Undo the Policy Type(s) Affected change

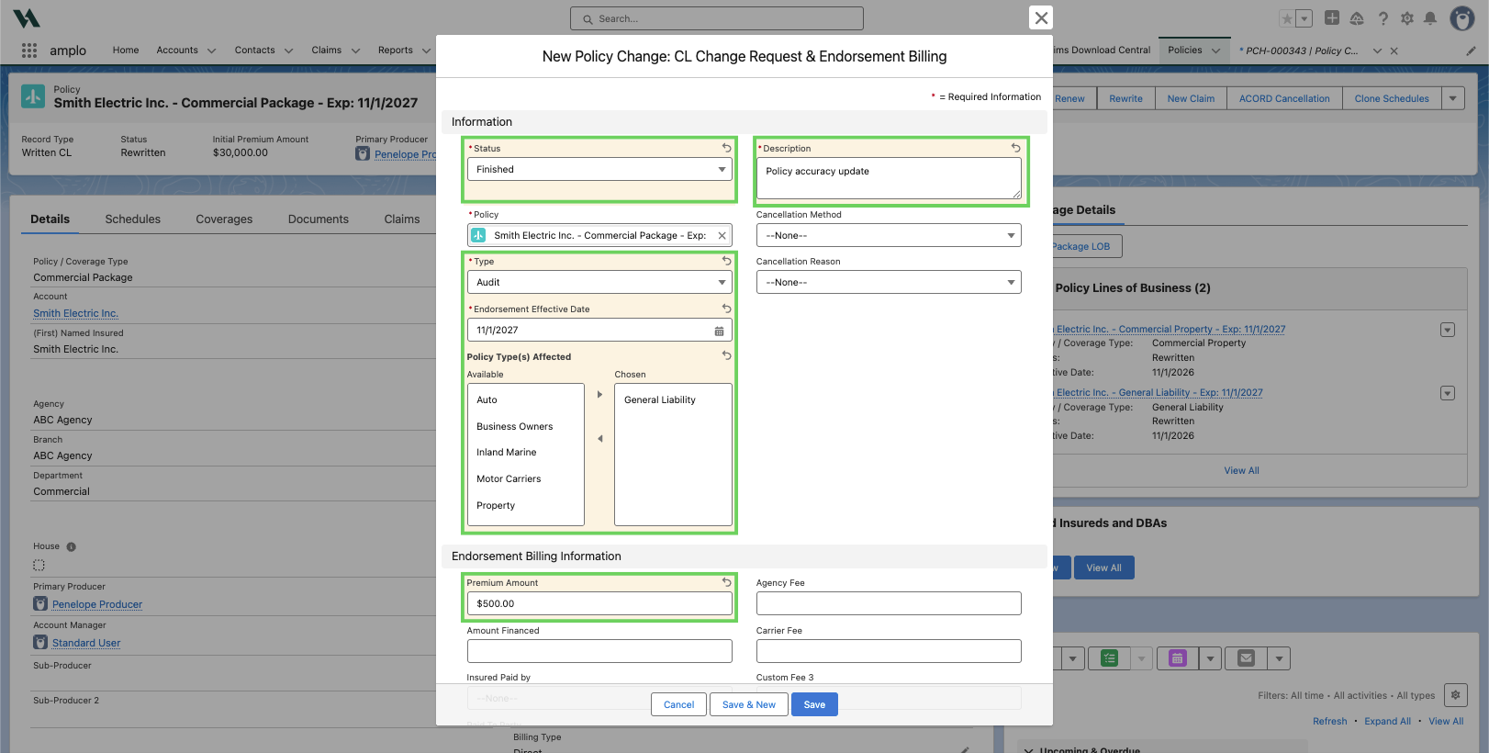726,355
